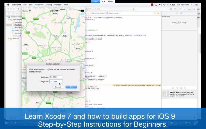Viewport: 206px width, 129px height.
Task: Open the Wi-Fi status icon
Action: 164,5
